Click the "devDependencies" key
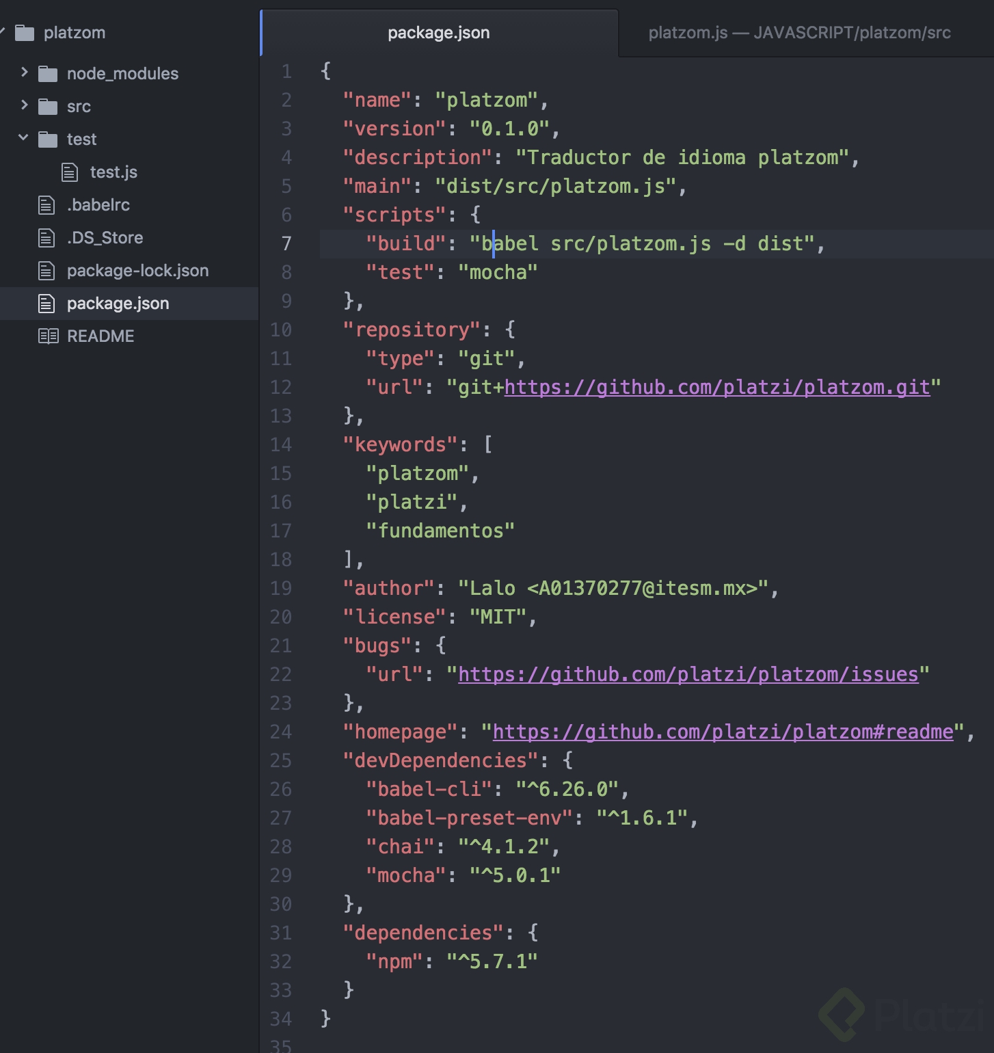 pos(440,761)
